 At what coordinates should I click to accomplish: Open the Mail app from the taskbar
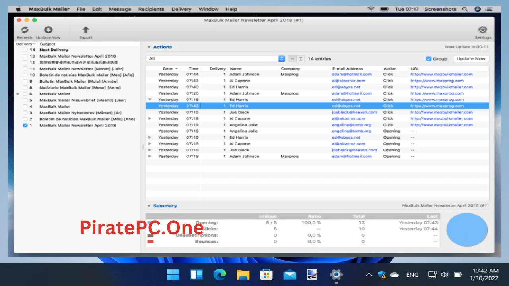[289, 274]
